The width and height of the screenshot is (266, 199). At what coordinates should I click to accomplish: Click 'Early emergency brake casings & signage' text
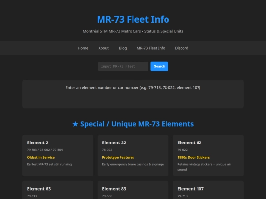tap(133, 164)
